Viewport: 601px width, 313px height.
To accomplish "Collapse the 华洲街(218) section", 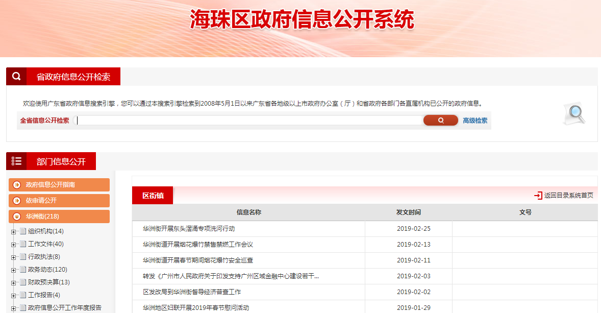I will click(x=59, y=216).
